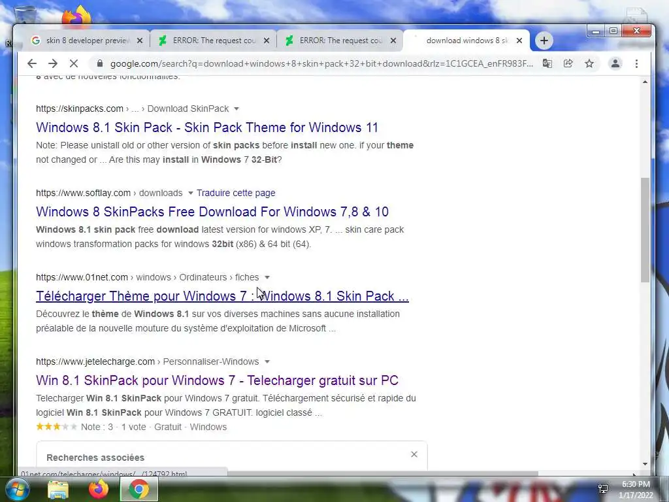Launch Firefox from the taskbar
This screenshot has height=502, width=669.
(x=99, y=489)
